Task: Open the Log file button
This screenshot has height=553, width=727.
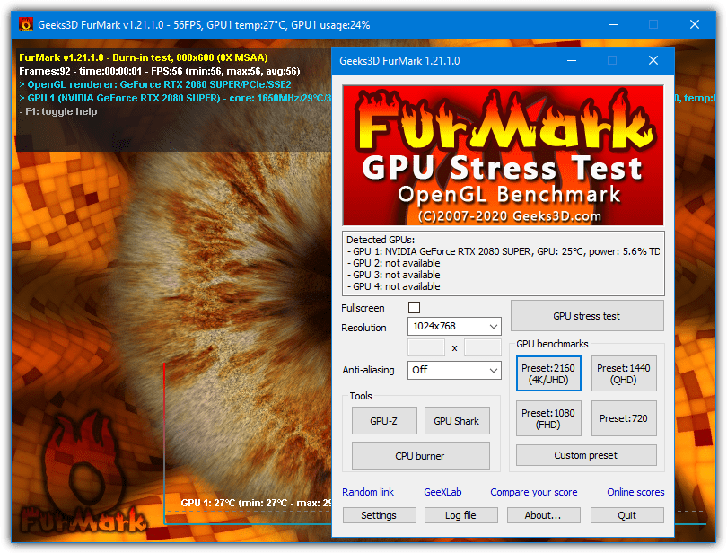Action: 460,515
